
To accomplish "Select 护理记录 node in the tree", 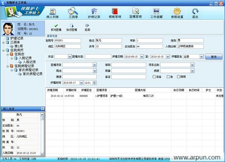I will 17,38.
